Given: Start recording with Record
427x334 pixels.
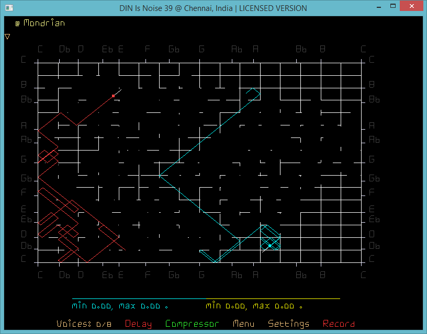Looking at the screenshot, I should click(x=339, y=324).
